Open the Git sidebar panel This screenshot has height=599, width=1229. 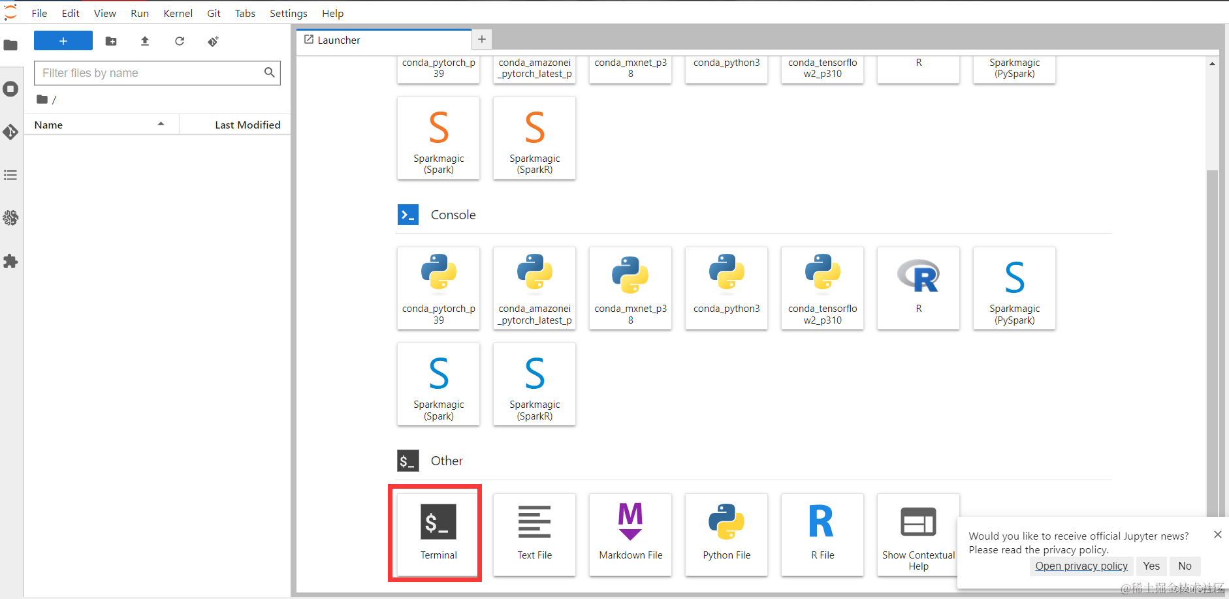click(x=10, y=132)
